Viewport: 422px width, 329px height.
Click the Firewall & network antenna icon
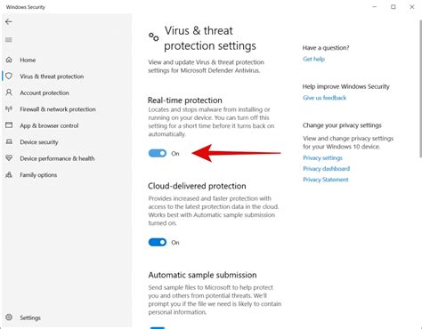pos(9,108)
